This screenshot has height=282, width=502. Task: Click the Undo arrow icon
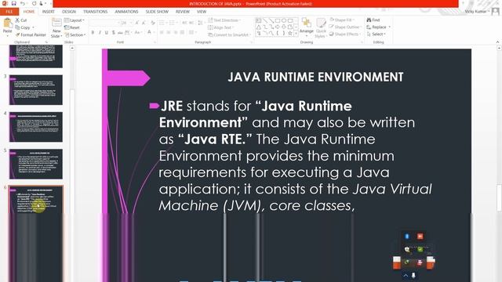tap(23, 3)
